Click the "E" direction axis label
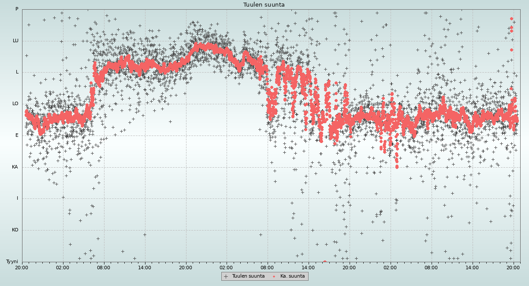Viewport: 529px width, 286px height. point(17,136)
